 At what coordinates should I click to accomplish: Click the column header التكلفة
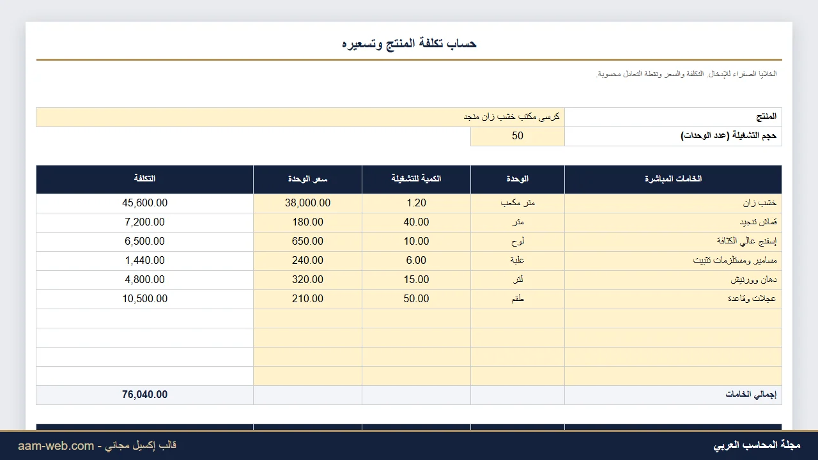coord(145,180)
